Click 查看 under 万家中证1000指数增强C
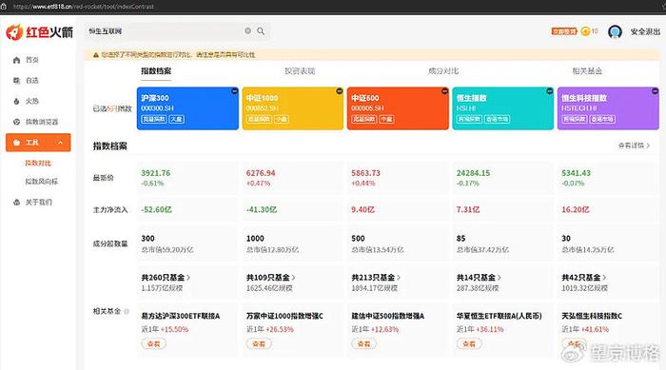The width and height of the screenshot is (666, 370). point(259,343)
